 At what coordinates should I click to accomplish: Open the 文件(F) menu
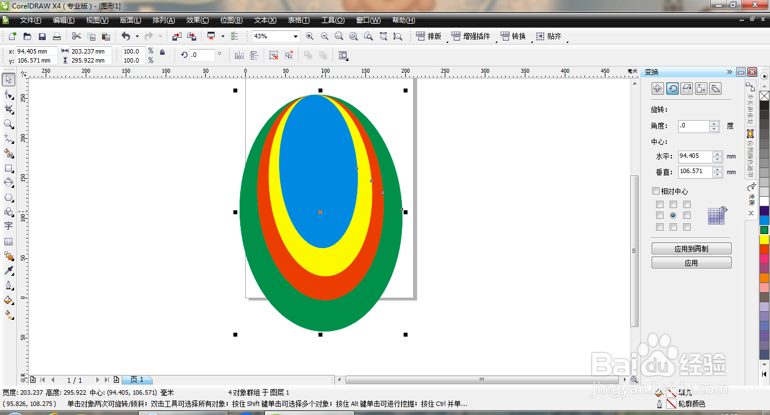click(x=31, y=20)
